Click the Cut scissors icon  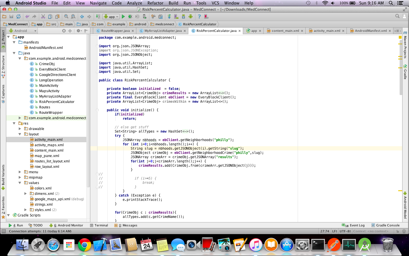[43, 17]
